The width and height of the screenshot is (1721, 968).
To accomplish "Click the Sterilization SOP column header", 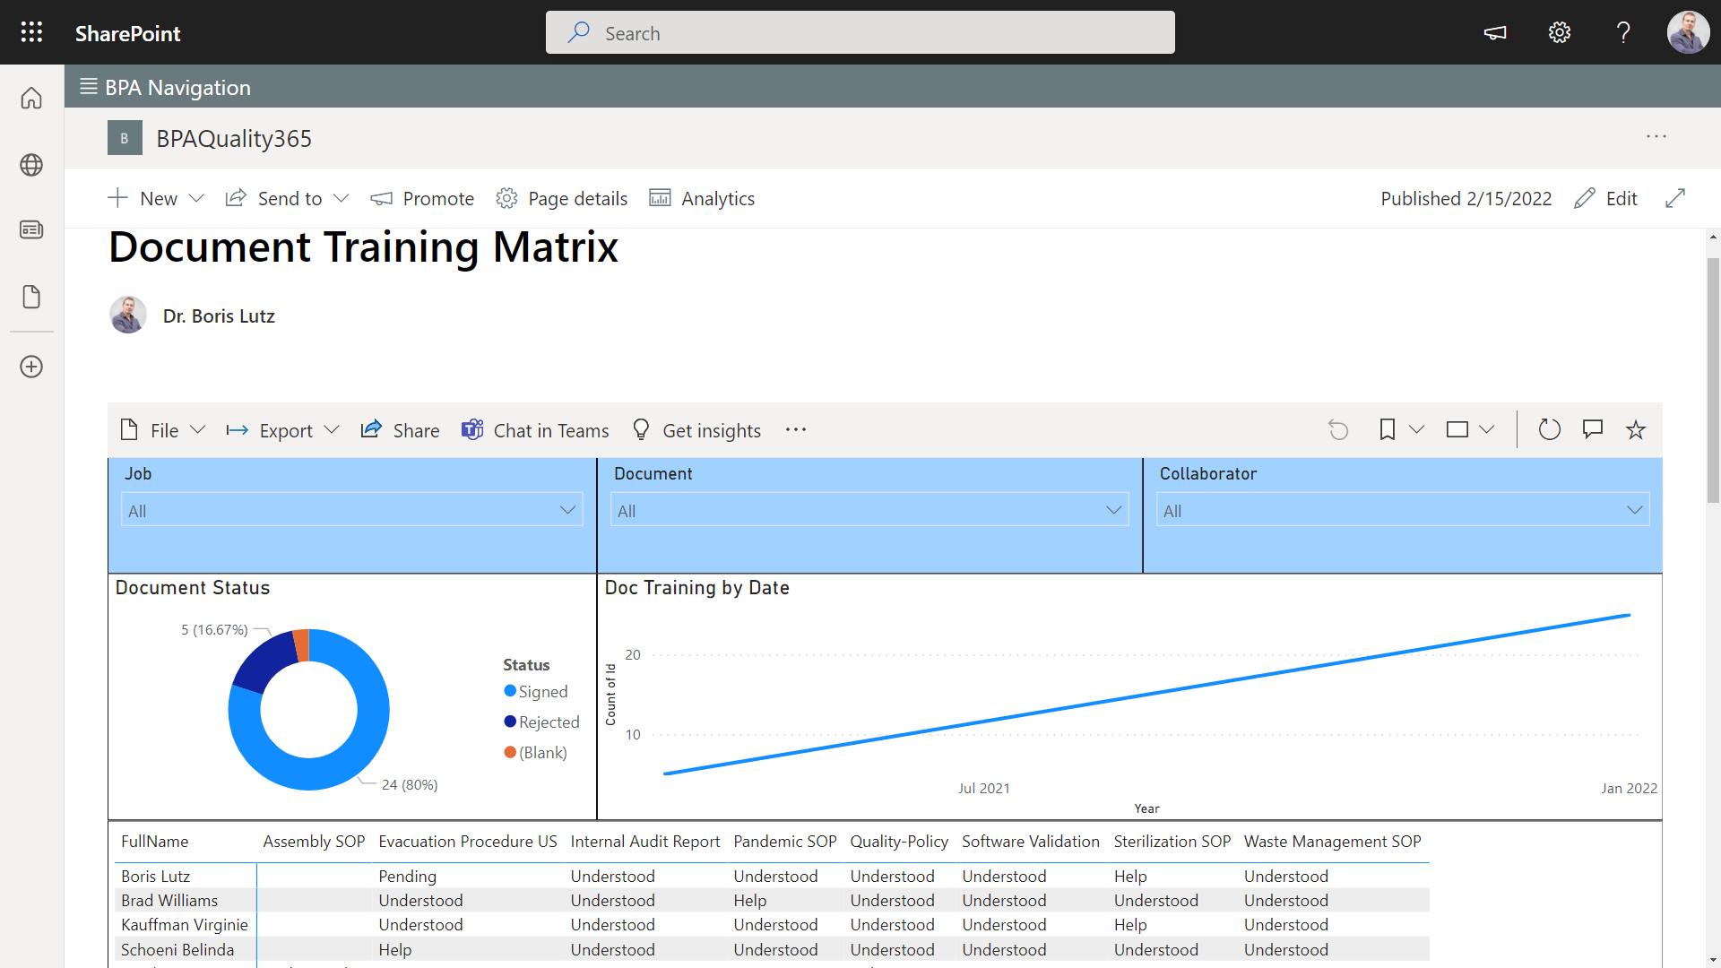I will [1172, 842].
